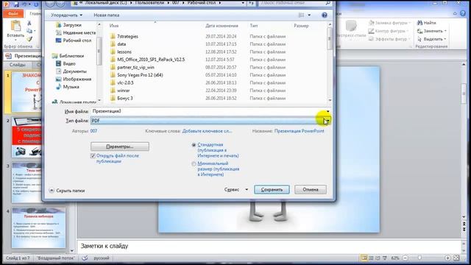
Task: Open the 'Упорядочить' dropdown menu
Action: click(66, 15)
